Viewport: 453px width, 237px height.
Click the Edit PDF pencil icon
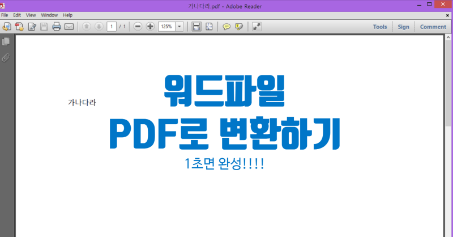coord(32,27)
